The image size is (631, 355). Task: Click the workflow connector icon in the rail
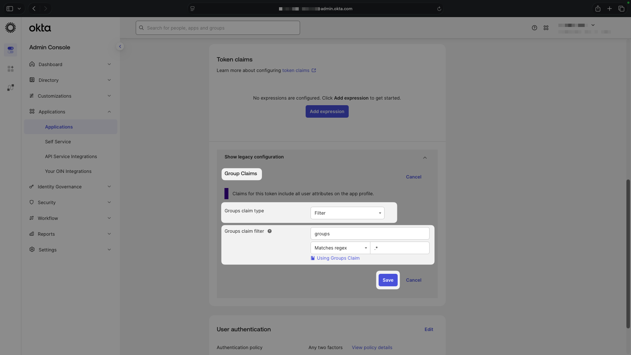(x=10, y=87)
